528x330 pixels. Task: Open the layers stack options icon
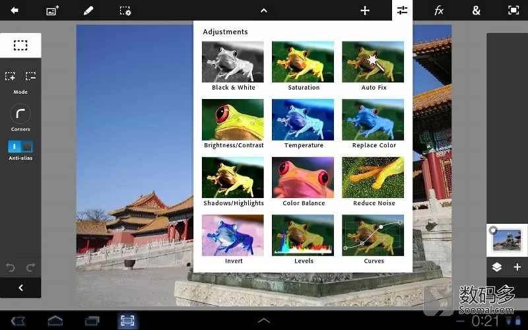[497, 267]
